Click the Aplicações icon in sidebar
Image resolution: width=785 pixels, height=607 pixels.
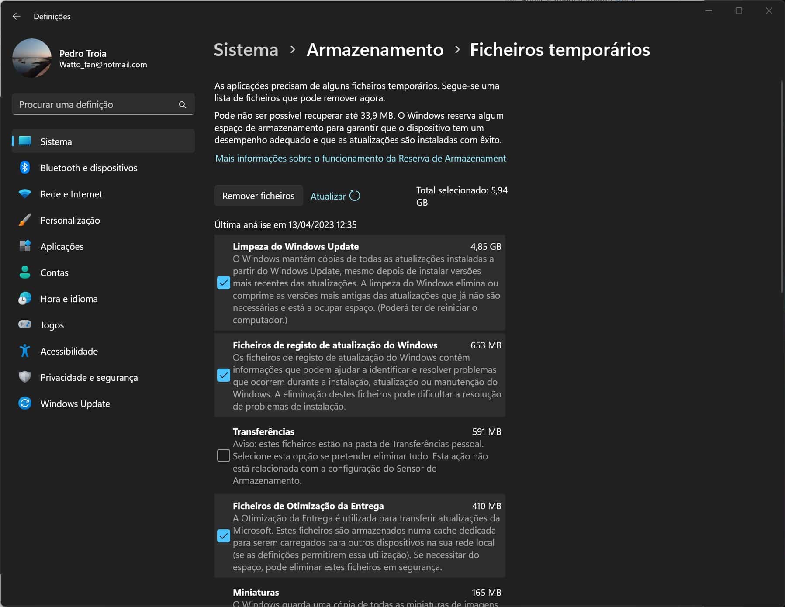tap(25, 246)
